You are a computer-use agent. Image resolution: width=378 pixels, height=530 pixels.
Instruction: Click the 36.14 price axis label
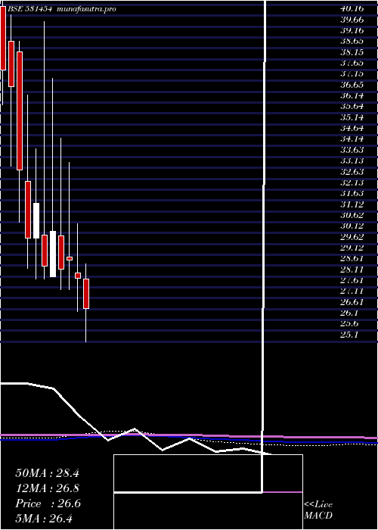(x=352, y=95)
